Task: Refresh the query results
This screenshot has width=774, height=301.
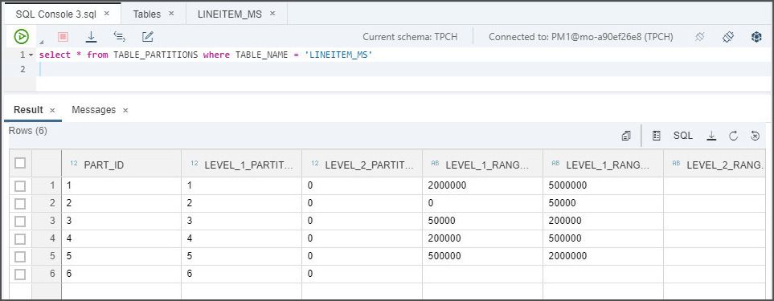Action: coord(733,136)
